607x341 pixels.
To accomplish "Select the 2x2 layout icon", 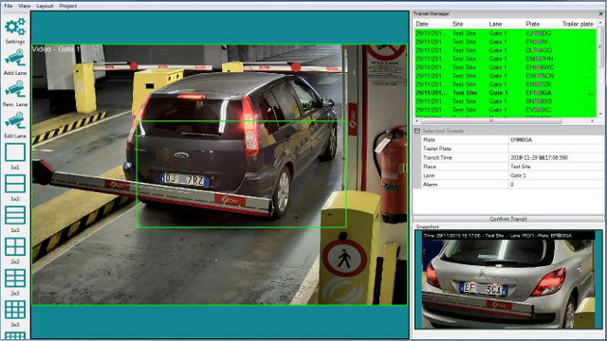I will pyautogui.click(x=15, y=246).
